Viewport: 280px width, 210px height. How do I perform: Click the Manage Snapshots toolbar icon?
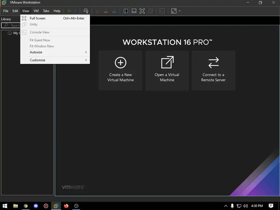[114, 11]
